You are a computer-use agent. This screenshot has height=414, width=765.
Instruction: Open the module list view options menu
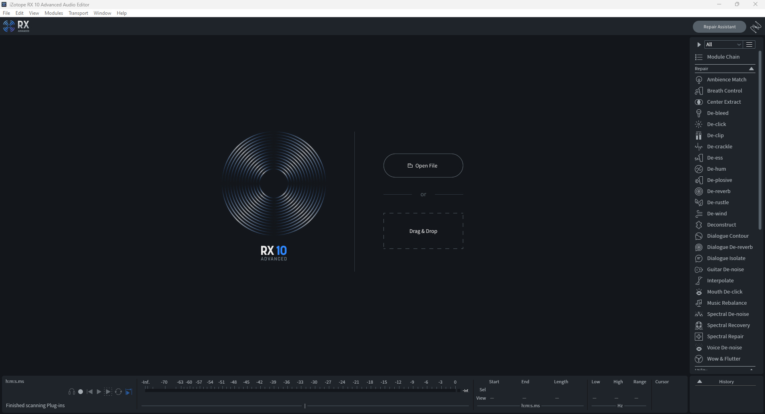(x=749, y=45)
